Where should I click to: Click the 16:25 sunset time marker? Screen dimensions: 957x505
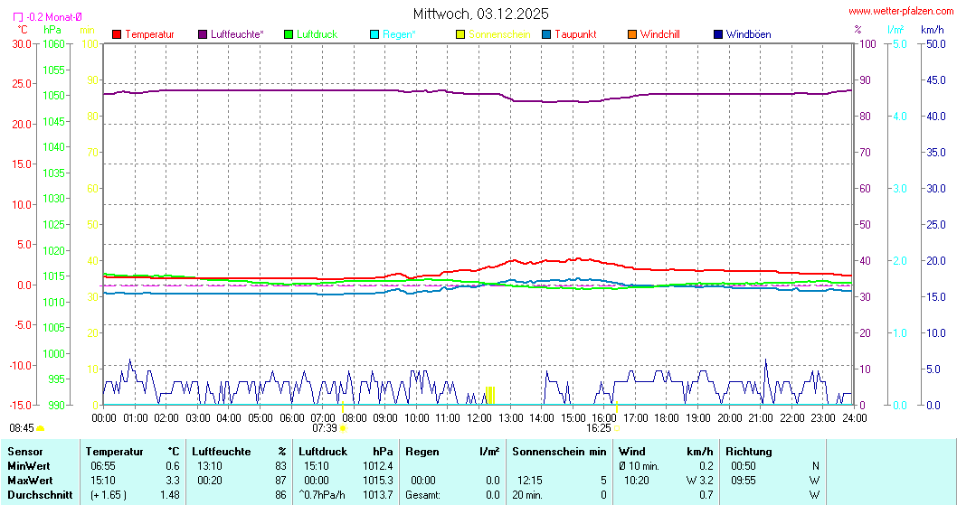[598, 428]
